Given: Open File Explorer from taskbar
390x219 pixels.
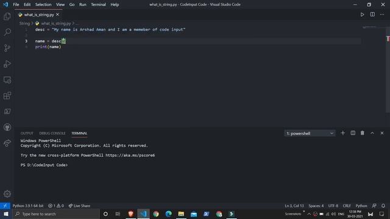Looking at the screenshot, I should pyautogui.click(x=181, y=214).
